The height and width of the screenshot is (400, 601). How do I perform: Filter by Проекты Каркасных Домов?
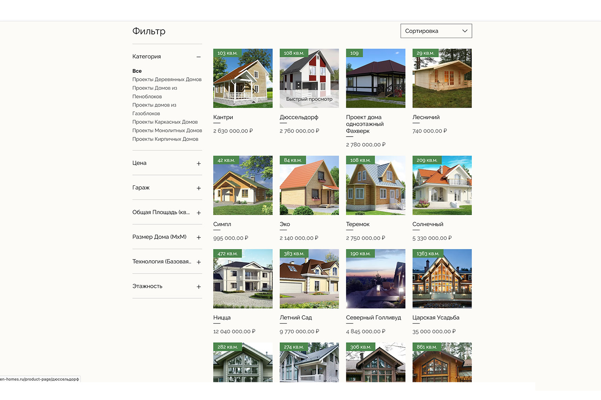pyautogui.click(x=165, y=122)
